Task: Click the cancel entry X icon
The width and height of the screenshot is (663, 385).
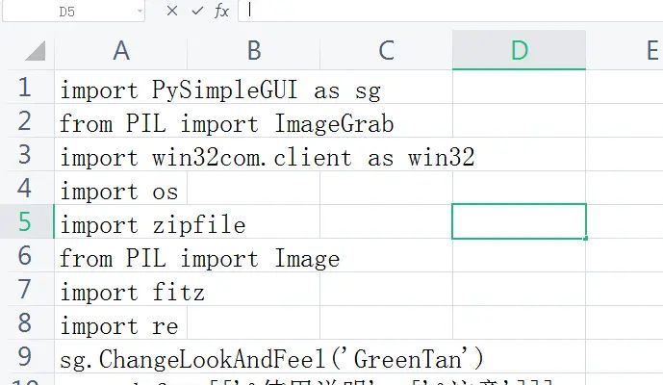Action: (x=172, y=11)
